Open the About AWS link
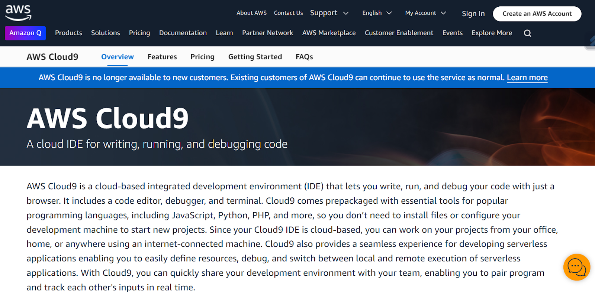595x292 pixels. coord(252,13)
